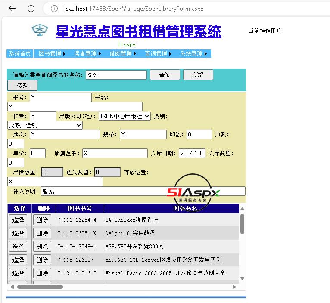
Task: Delete the Delphi 8 实用教程 row
Action: tap(42, 233)
